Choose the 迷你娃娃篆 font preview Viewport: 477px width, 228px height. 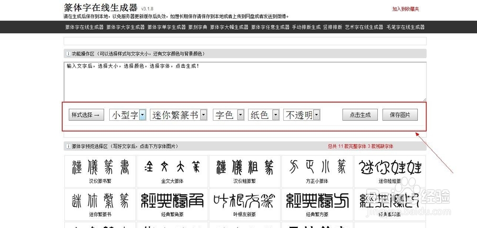[390, 171]
